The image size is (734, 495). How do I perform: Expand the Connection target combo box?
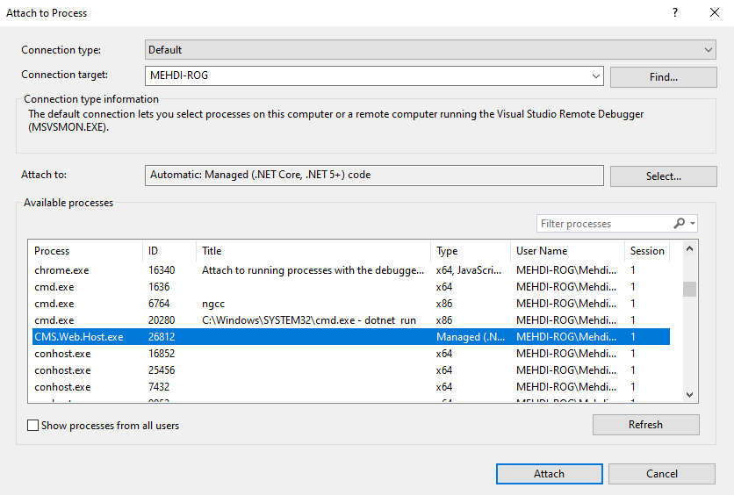coord(596,76)
